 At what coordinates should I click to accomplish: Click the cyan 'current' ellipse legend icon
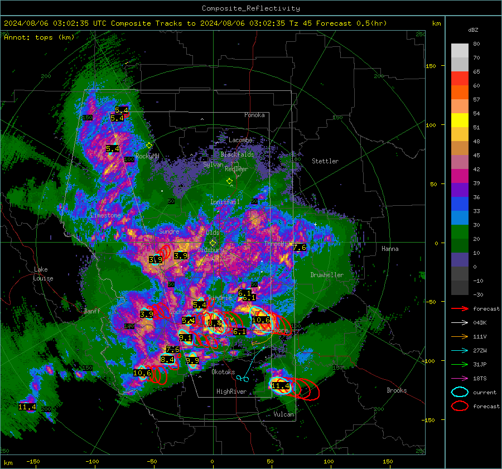pos(460,392)
